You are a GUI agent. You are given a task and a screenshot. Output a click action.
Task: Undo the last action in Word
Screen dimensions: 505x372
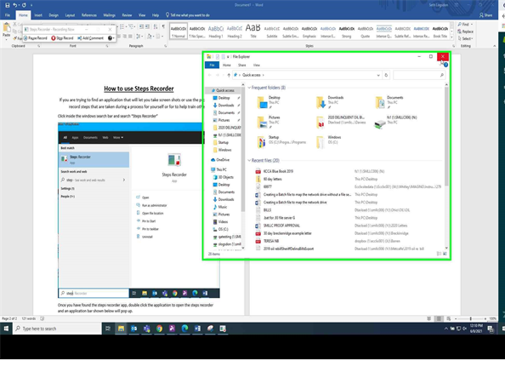(x=14, y=5)
